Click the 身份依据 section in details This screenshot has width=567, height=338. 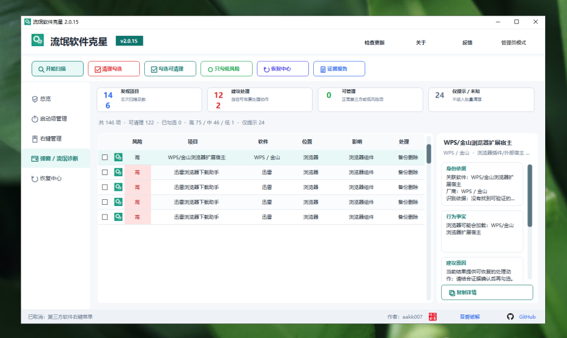pos(482,184)
